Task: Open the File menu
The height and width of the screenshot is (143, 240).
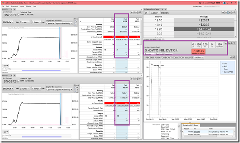Action: (3, 6)
